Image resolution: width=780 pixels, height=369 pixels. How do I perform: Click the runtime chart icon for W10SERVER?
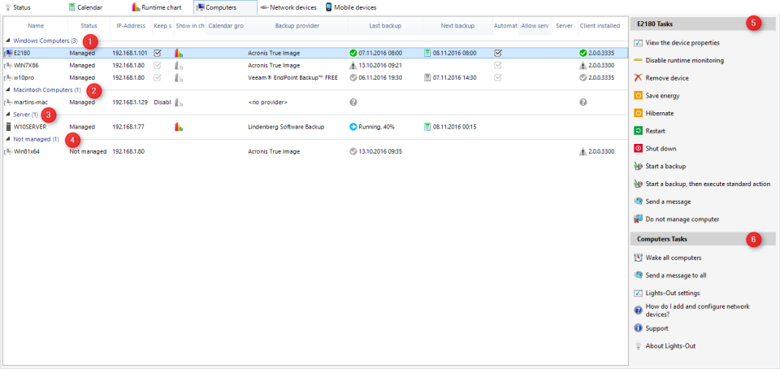coord(179,127)
